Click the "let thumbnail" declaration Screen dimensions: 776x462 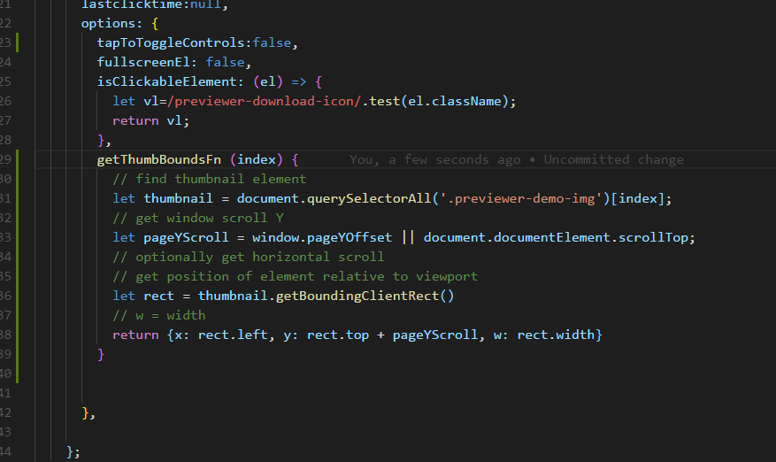162,198
